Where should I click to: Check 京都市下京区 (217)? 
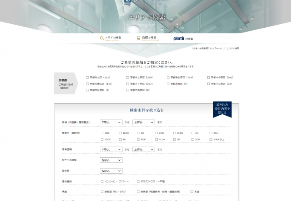(128, 84)
